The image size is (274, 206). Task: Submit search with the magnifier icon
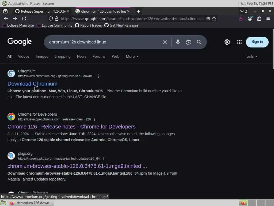click(199, 42)
